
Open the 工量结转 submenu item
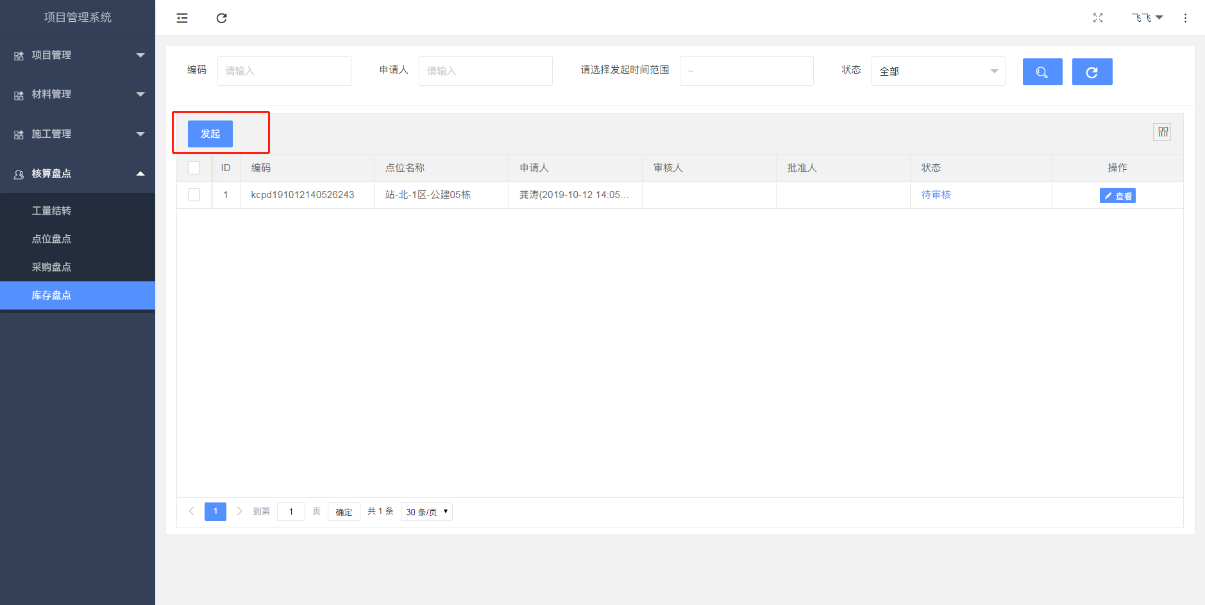click(x=78, y=211)
